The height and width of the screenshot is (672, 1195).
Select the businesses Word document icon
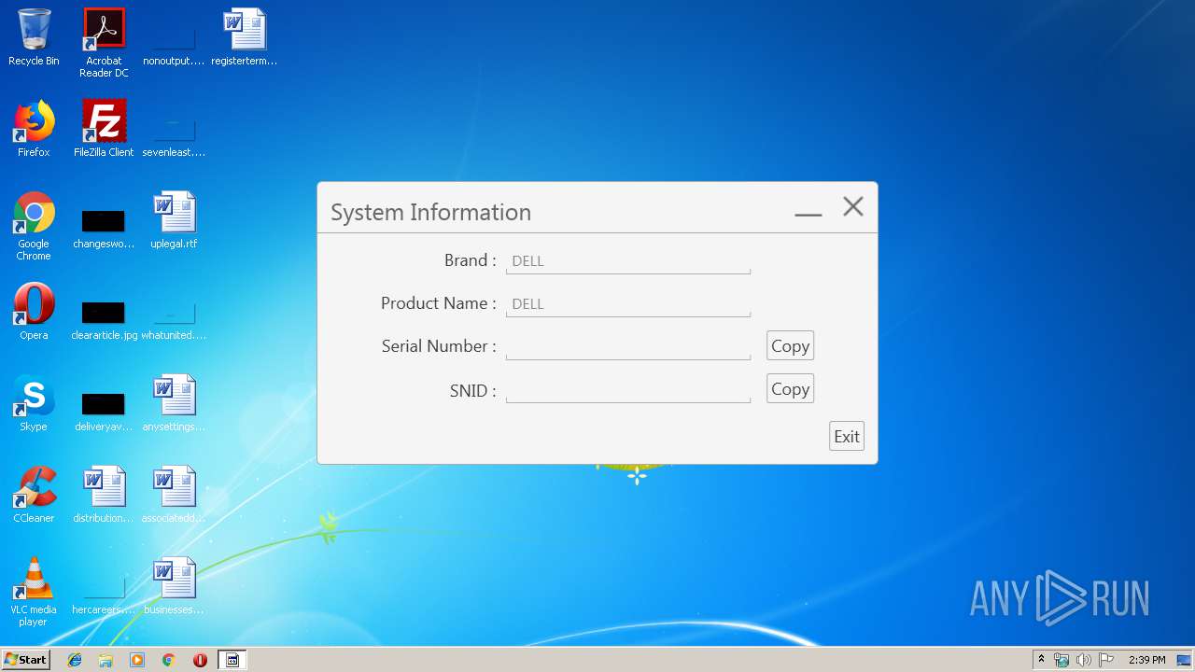click(174, 587)
